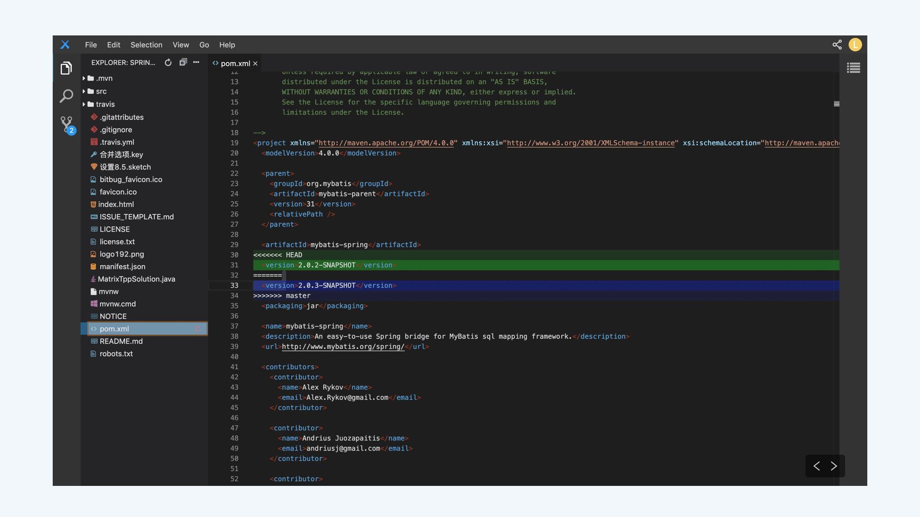Open README.md file

click(121, 341)
